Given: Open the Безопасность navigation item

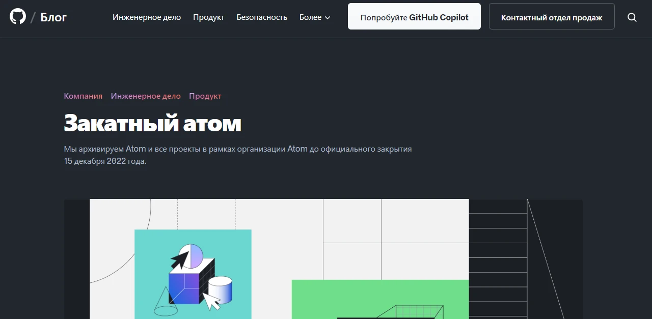Looking at the screenshot, I should tap(262, 17).
